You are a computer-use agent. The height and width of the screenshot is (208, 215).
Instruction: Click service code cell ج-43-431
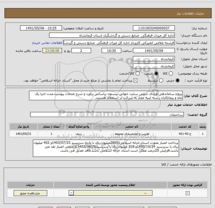(x=185, y=134)
